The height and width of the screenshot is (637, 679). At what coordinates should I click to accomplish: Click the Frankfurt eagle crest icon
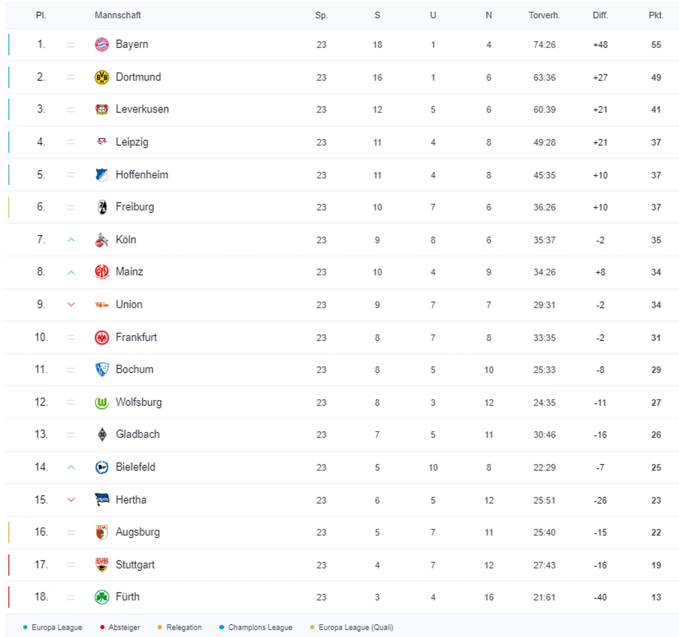(x=102, y=338)
